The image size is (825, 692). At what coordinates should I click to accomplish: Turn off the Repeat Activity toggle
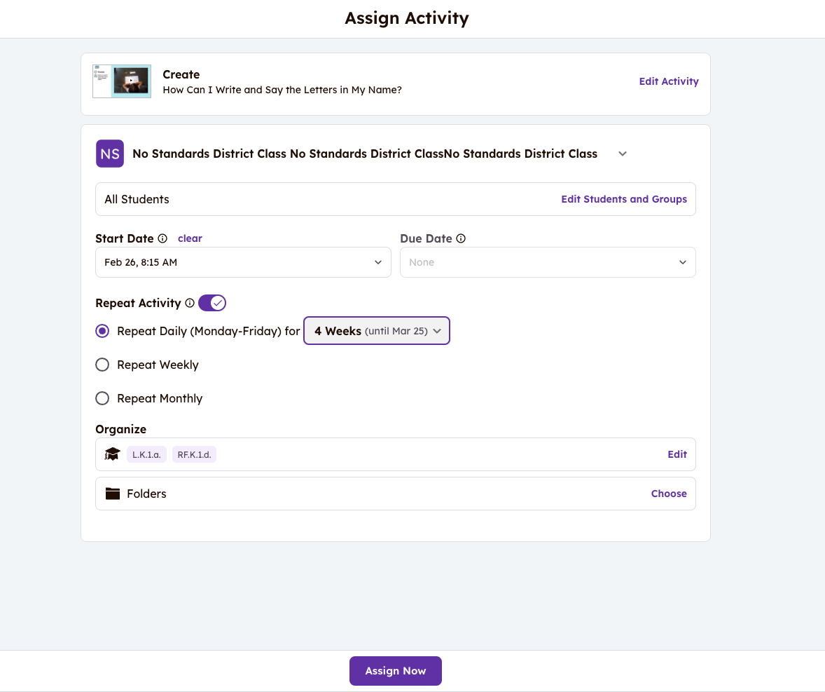[x=212, y=303]
